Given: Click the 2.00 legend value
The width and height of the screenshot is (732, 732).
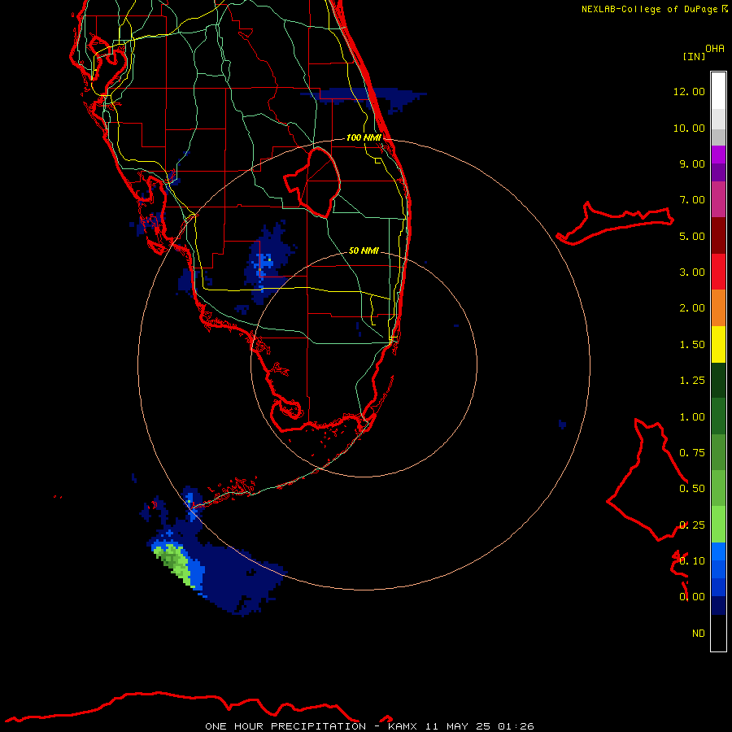Looking at the screenshot, I should click(x=692, y=308).
